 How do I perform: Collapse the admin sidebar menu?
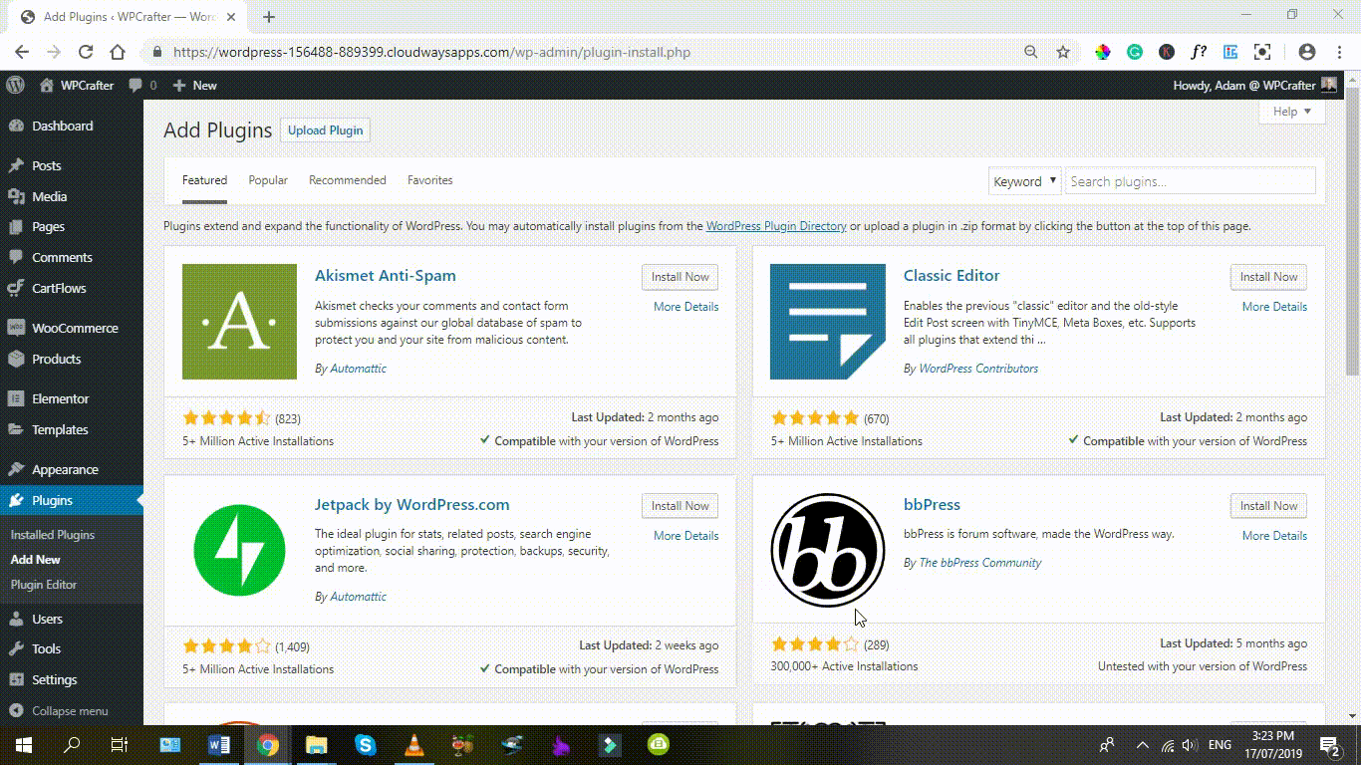pyautogui.click(x=72, y=711)
